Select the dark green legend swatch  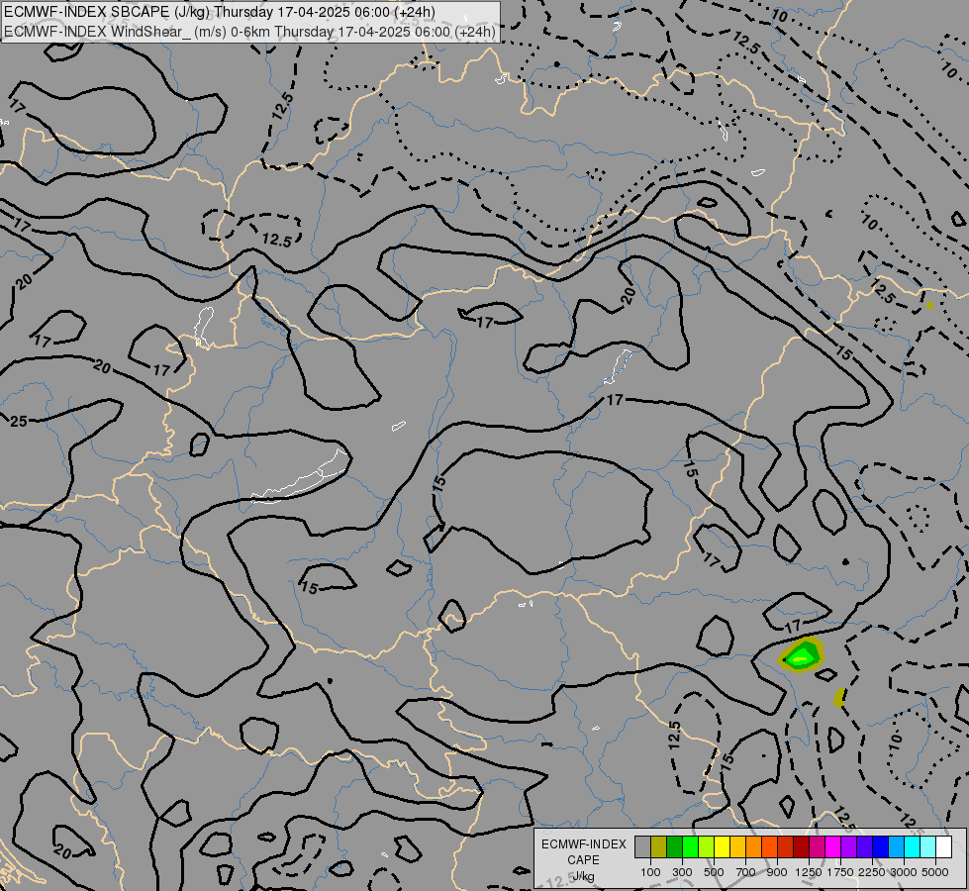[674, 847]
